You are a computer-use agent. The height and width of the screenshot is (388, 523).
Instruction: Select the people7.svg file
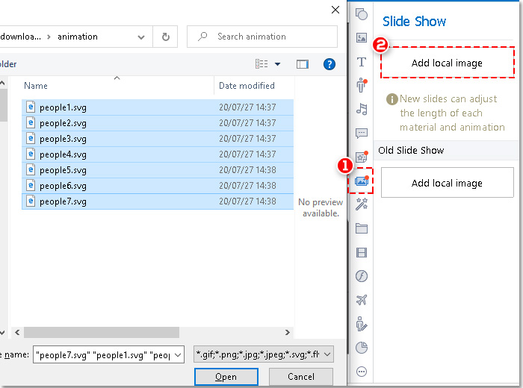coord(158,201)
